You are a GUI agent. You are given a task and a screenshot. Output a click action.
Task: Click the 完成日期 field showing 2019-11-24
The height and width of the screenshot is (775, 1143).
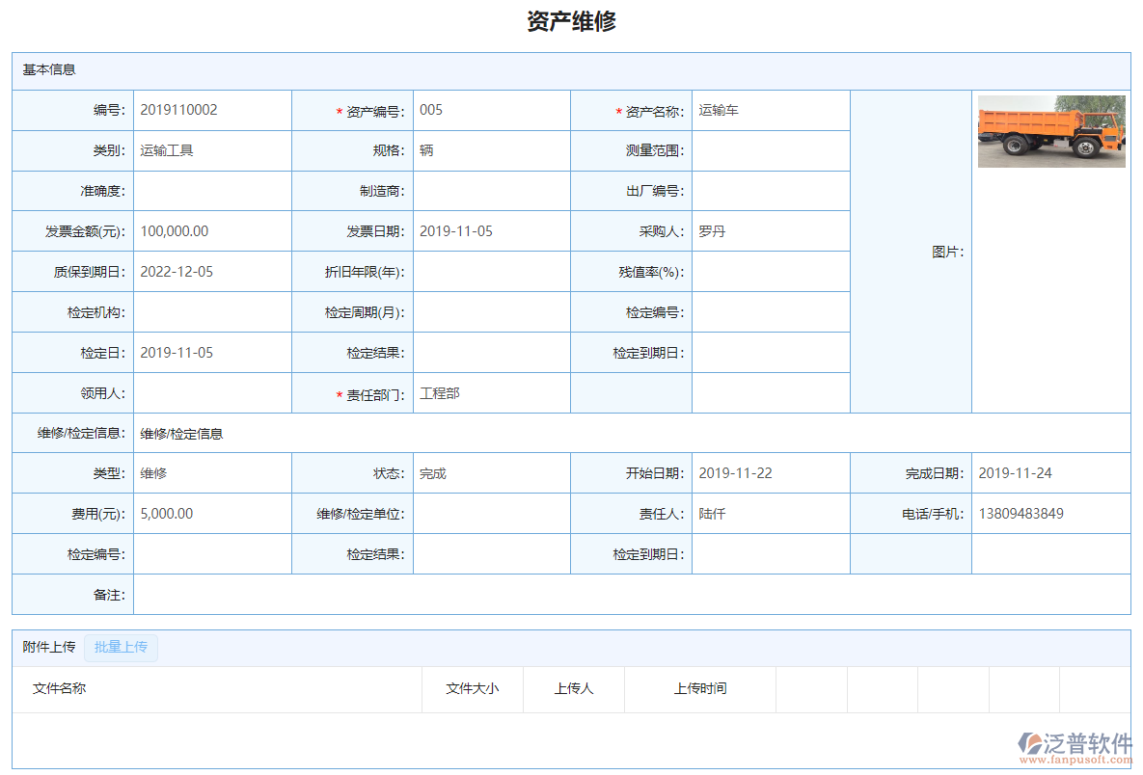1049,473
